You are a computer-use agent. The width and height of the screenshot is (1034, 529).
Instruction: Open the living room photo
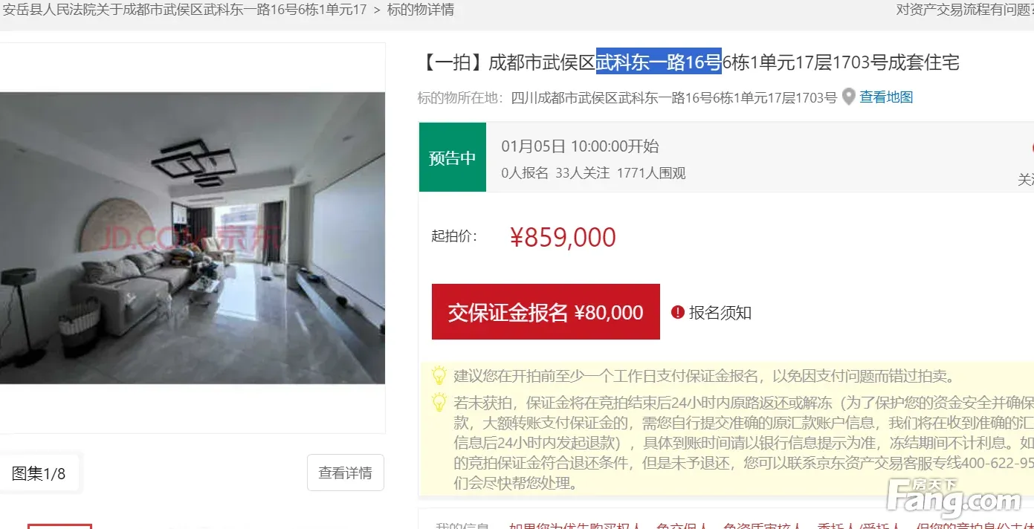coord(193,238)
